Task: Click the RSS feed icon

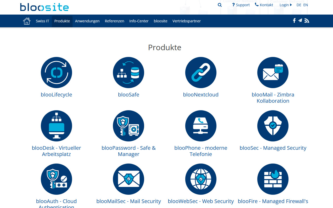Action: (x=307, y=21)
